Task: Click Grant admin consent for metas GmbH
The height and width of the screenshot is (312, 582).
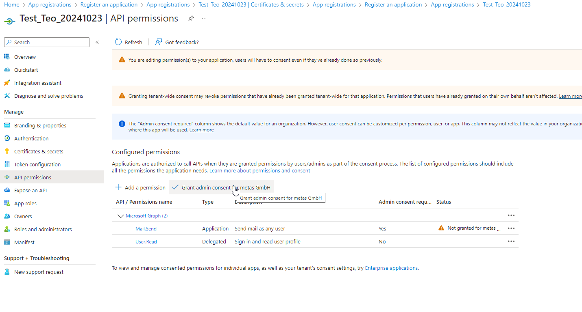Action: pyautogui.click(x=221, y=187)
